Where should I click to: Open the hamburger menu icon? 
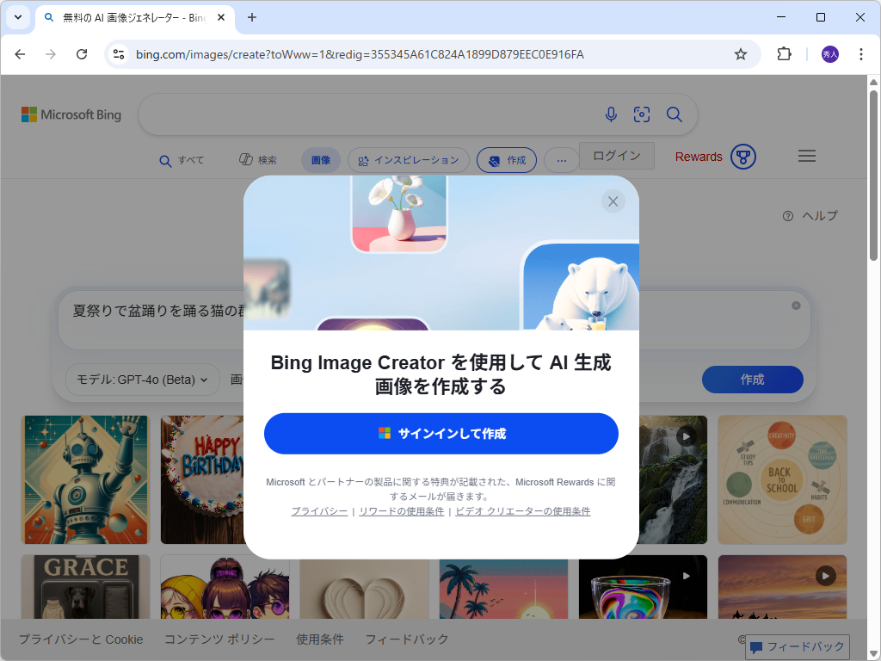(807, 156)
